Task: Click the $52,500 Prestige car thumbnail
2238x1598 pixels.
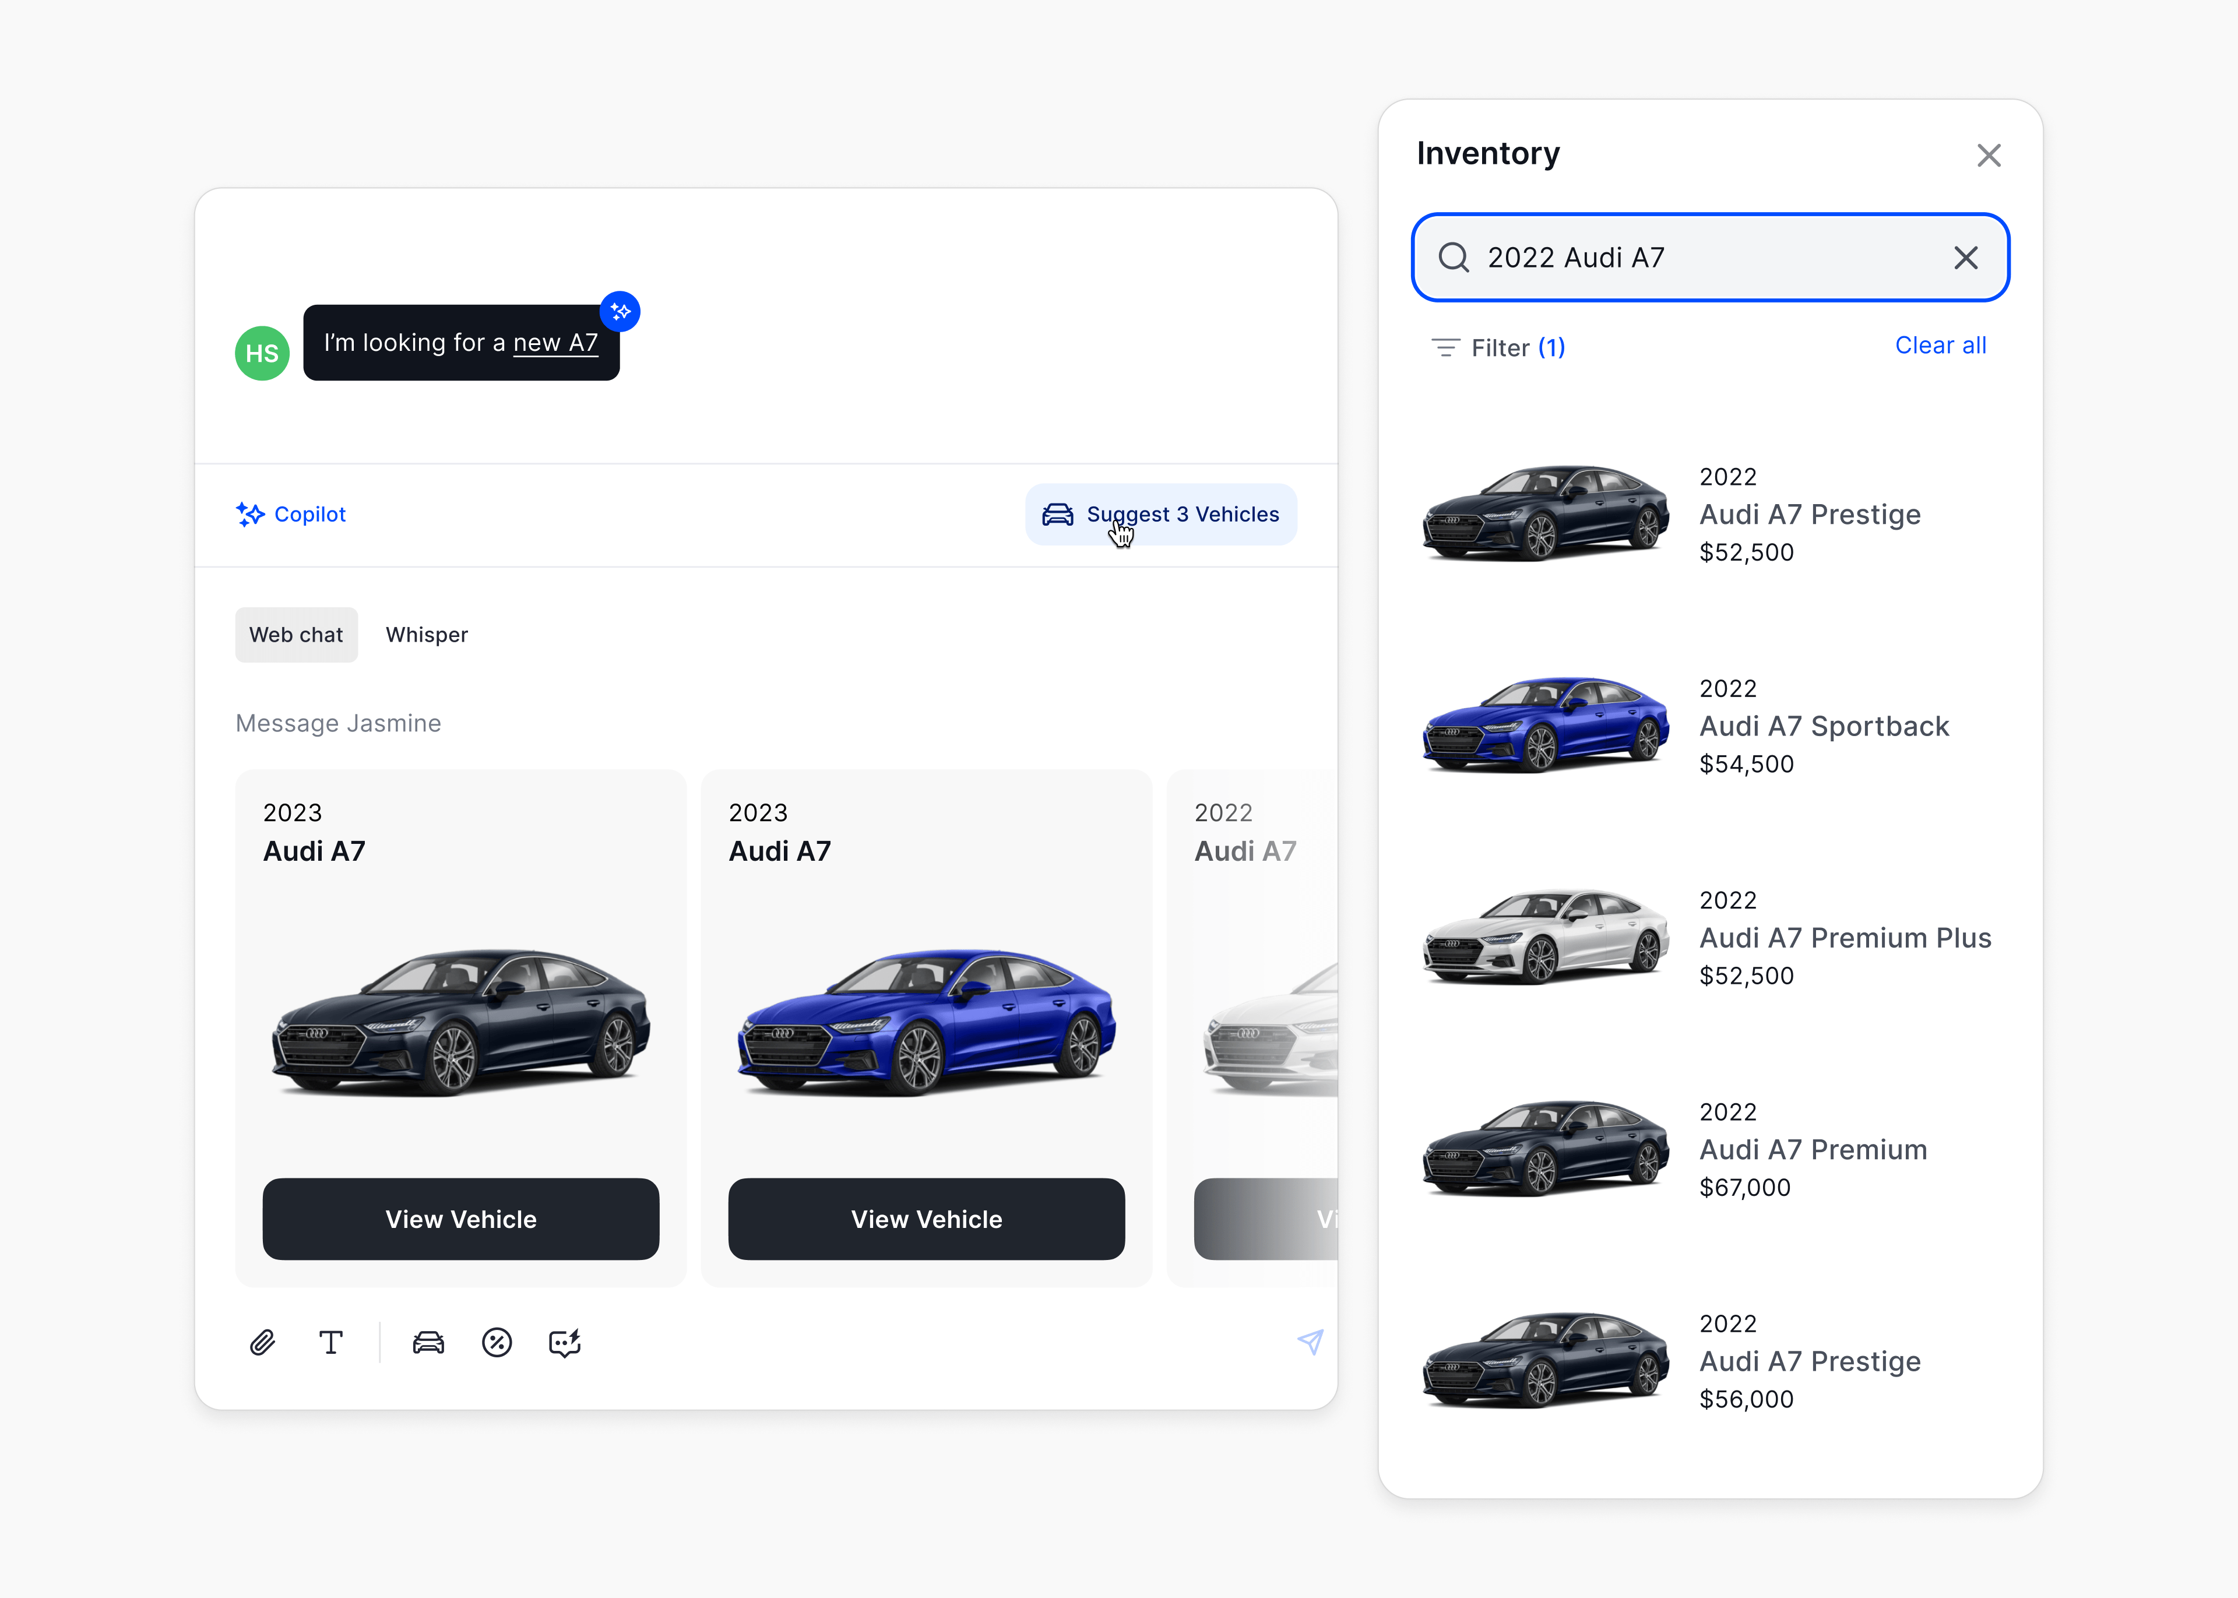Action: click(x=1546, y=513)
